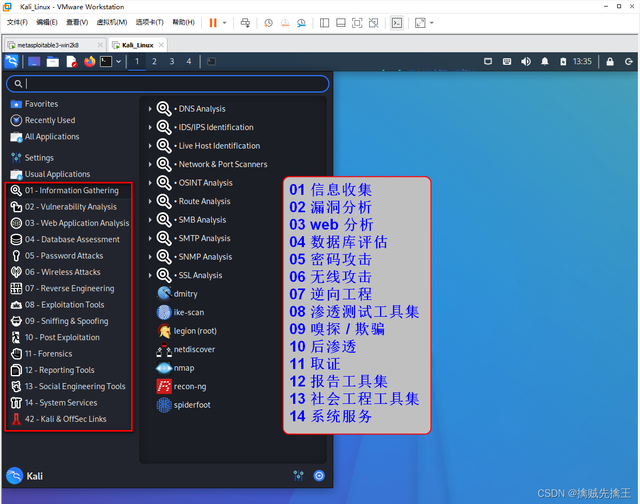The height and width of the screenshot is (504, 640).
Task: Expand the Route Analysis submenu arrow
Action: [150, 201]
